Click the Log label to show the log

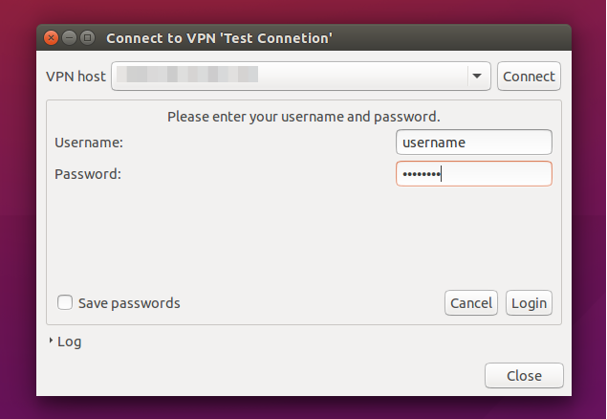69,342
